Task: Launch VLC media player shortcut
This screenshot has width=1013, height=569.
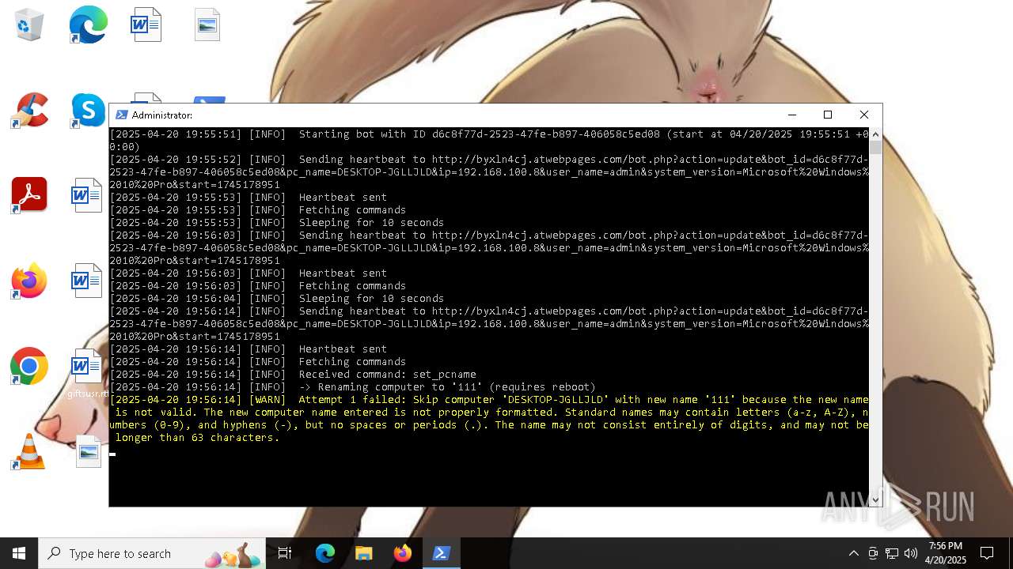Action: (29, 451)
